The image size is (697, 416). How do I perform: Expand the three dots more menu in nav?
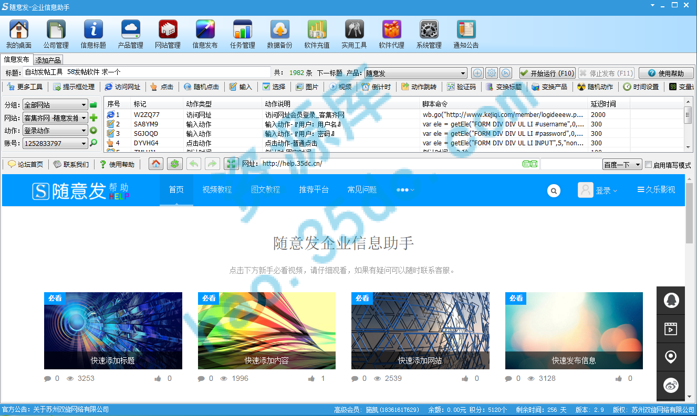405,190
